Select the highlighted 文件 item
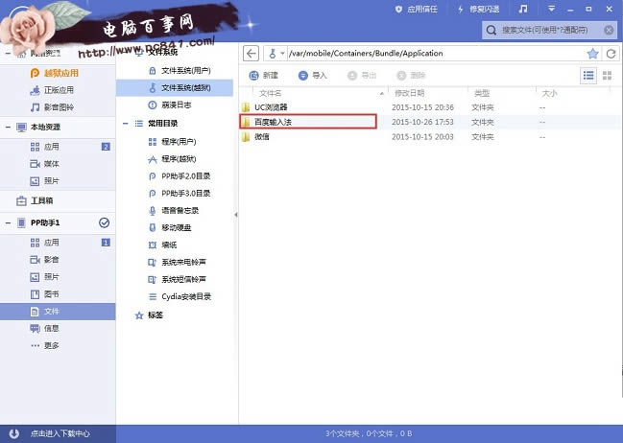623x443 pixels. 58,312
